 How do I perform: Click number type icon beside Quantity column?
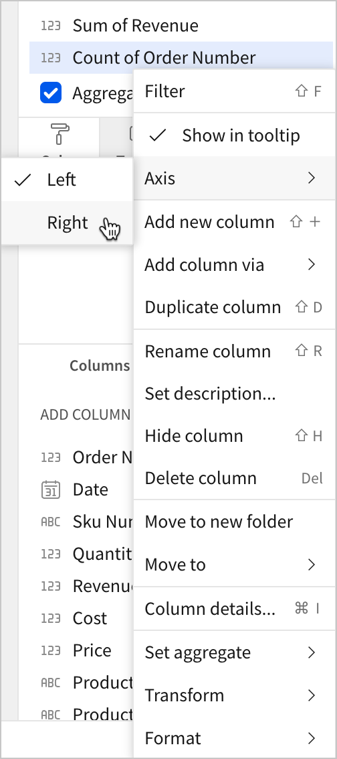tap(51, 554)
